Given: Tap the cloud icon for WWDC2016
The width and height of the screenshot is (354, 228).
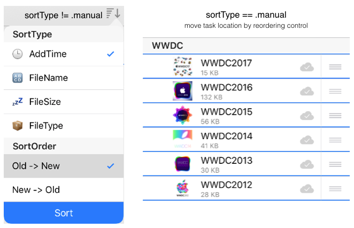Looking at the screenshot, I should [x=307, y=92].
